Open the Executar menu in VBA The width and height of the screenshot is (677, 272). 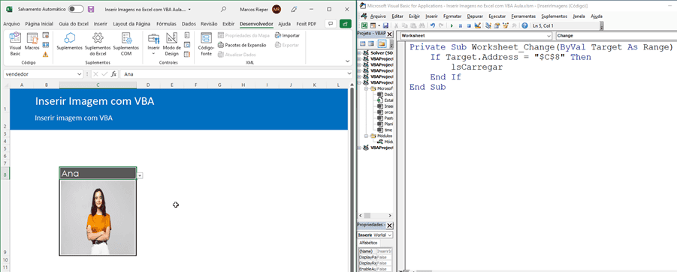pos(497,16)
